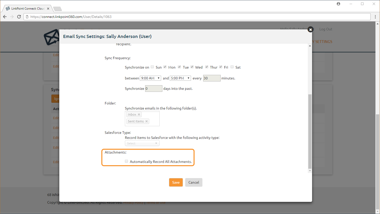The height and width of the screenshot is (214, 380).
Task: Uncheck the Wed sync checkbox
Action: point(192,67)
